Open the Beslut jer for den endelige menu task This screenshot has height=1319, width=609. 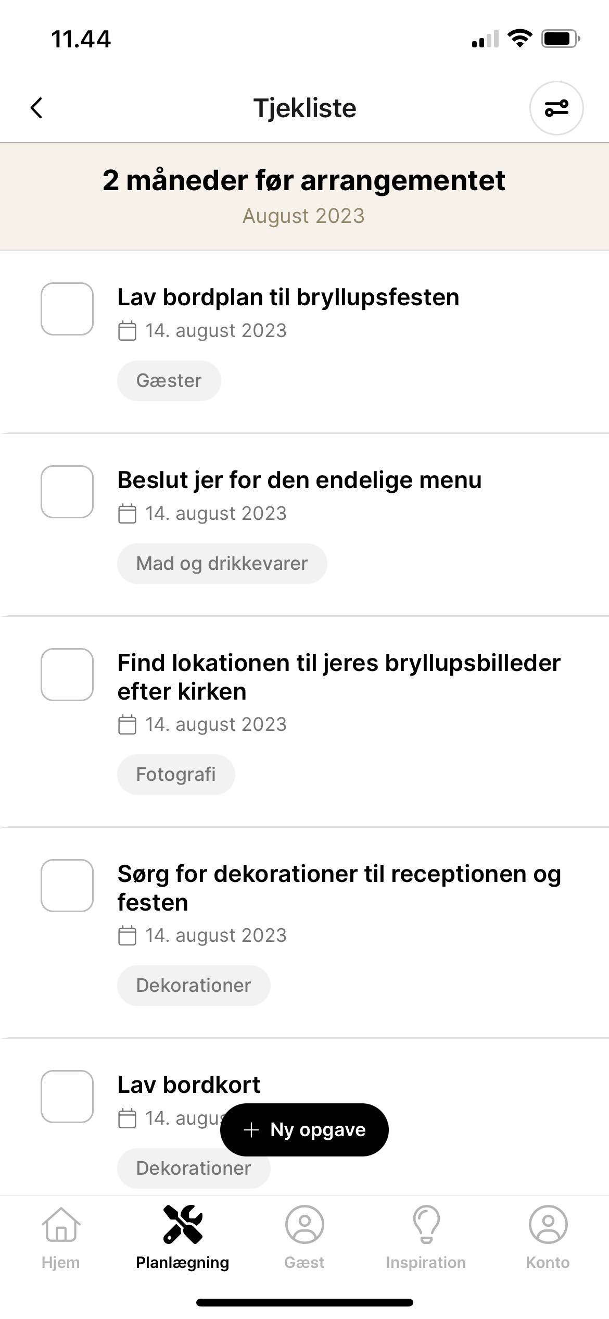299,480
